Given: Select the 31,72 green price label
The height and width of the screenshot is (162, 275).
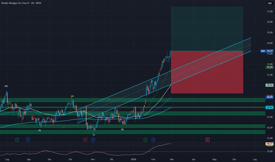Looking at the screenshot, I should pyautogui.click(x=270, y=67).
